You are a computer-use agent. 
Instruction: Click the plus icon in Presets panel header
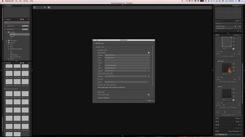(29, 63)
